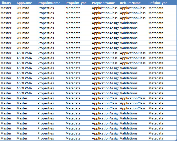Select the PropDimName column header

(51, 3)
